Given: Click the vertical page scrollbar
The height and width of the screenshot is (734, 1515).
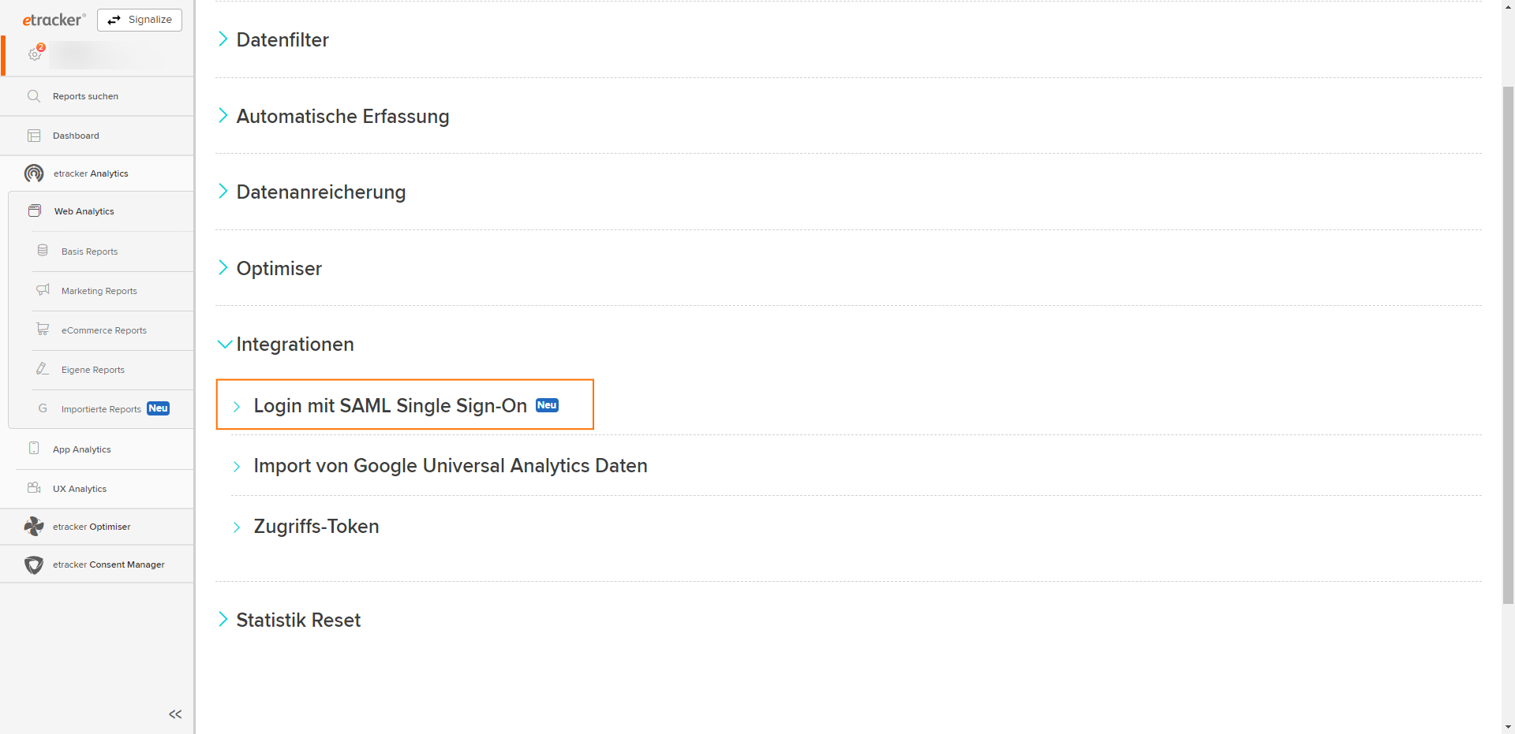Looking at the screenshot, I should click(x=1508, y=345).
